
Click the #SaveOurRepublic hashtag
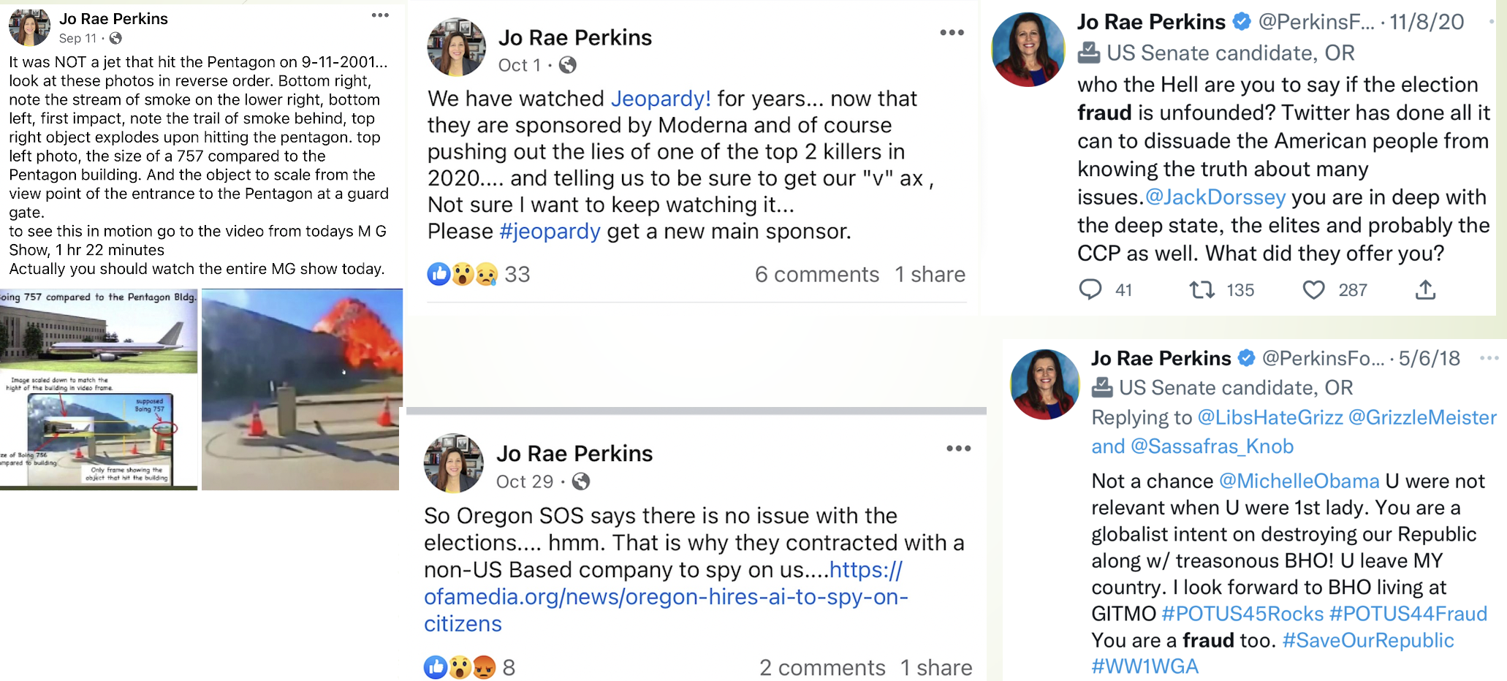pos(1368,641)
